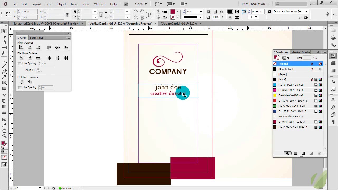The height and width of the screenshot is (190, 338).
Task: Open stroke weight 0 pt dropdown
Action: click(x=201, y=12)
